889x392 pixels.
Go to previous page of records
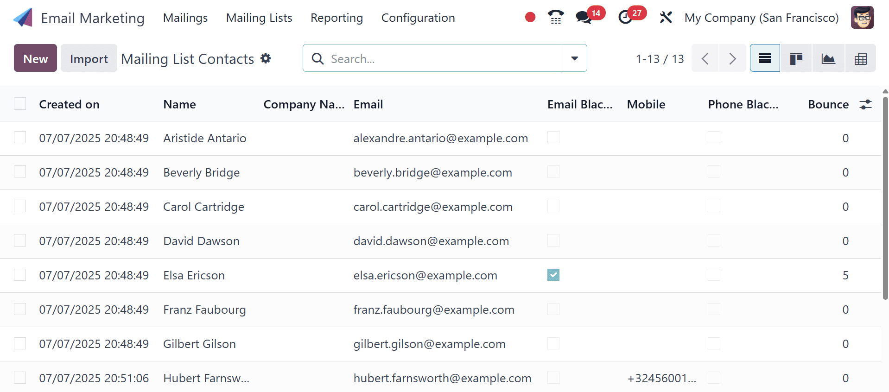[x=705, y=58]
